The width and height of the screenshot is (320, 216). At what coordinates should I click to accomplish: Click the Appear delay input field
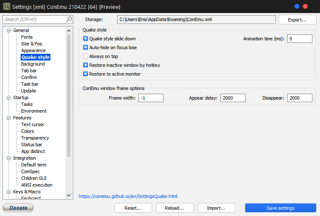(233, 98)
